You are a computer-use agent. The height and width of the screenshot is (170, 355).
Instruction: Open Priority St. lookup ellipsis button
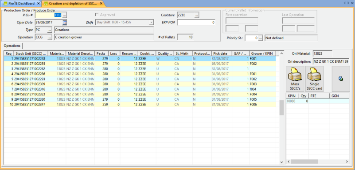(x=260, y=38)
